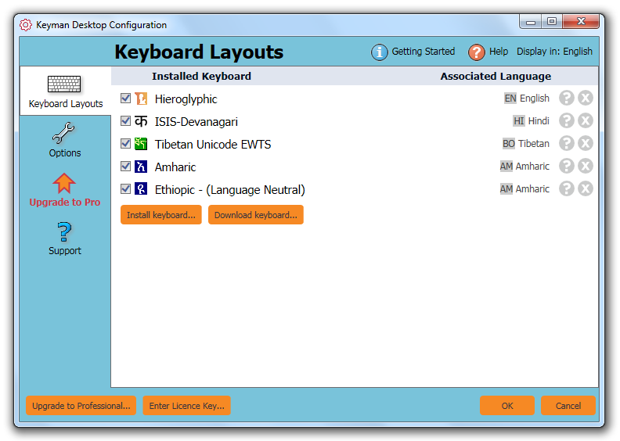Open the Help link text
620x441 pixels.
[x=498, y=52]
